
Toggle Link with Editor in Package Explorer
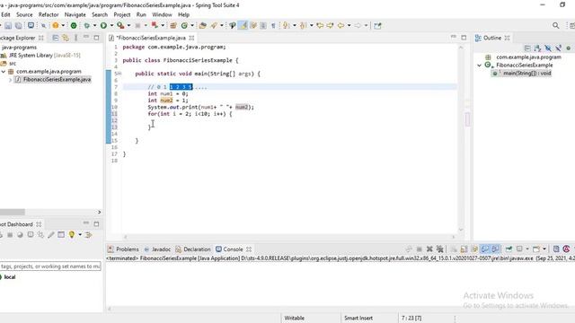click(x=66, y=38)
